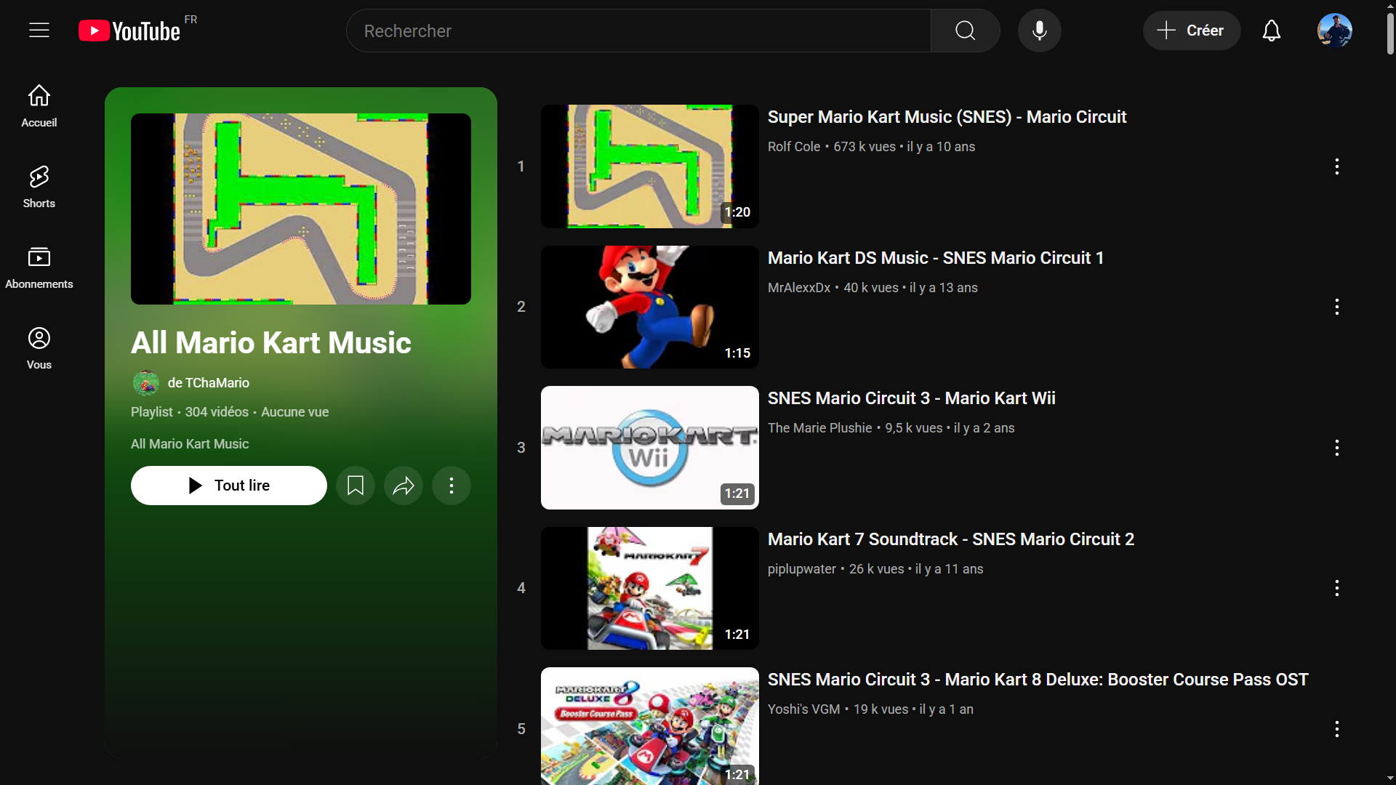The height and width of the screenshot is (785, 1396).
Task: Open the notifications bell
Action: point(1271,31)
